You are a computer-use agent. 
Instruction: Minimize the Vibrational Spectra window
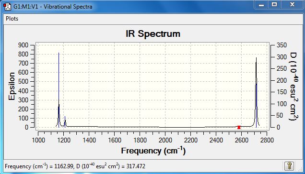point(261,5)
